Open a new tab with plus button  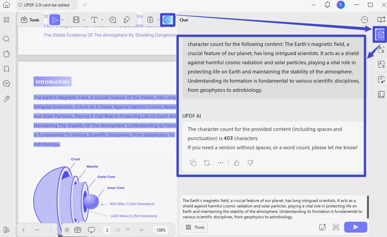(x=85, y=5)
